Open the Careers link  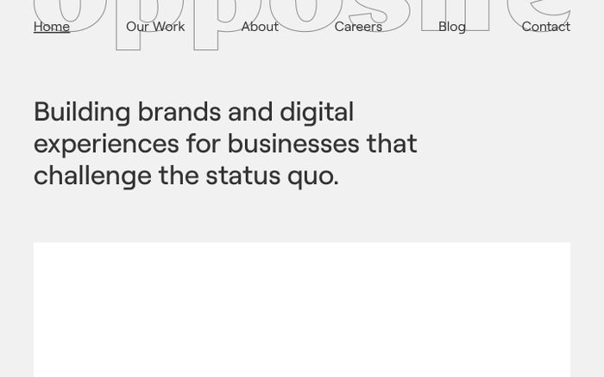pyautogui.click(x=358, y=27)
